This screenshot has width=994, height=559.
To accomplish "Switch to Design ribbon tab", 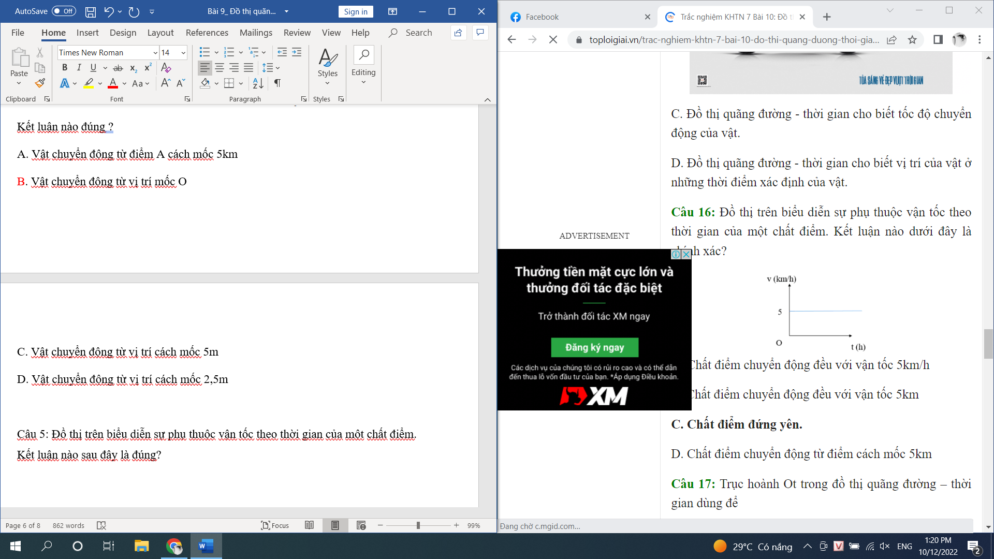I will click(x=123, y=33).
